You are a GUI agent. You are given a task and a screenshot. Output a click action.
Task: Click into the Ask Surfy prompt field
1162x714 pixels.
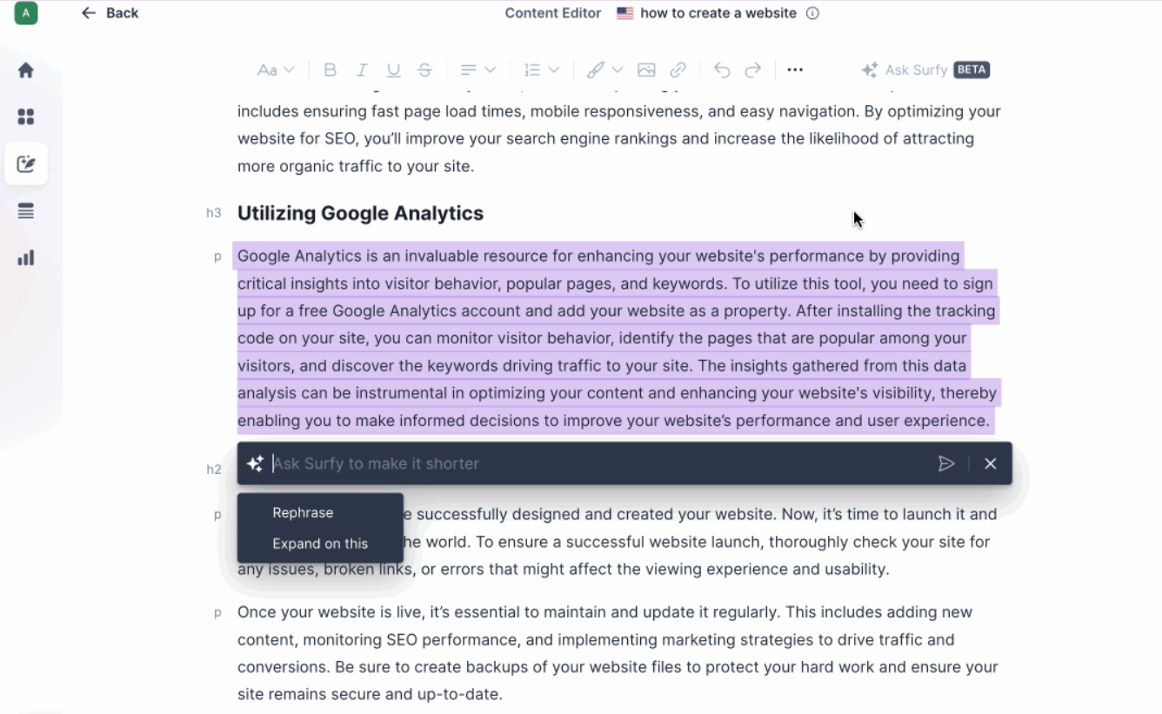591,464
